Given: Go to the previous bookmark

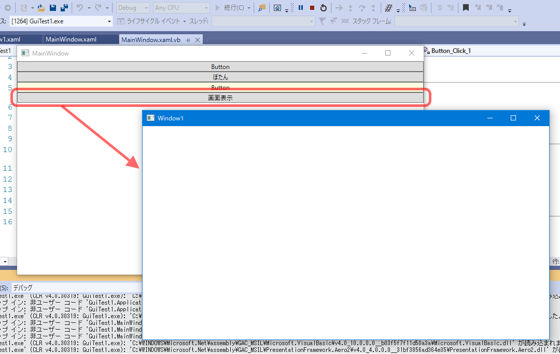Looking at the screenshot, I should tap(478, 7).
